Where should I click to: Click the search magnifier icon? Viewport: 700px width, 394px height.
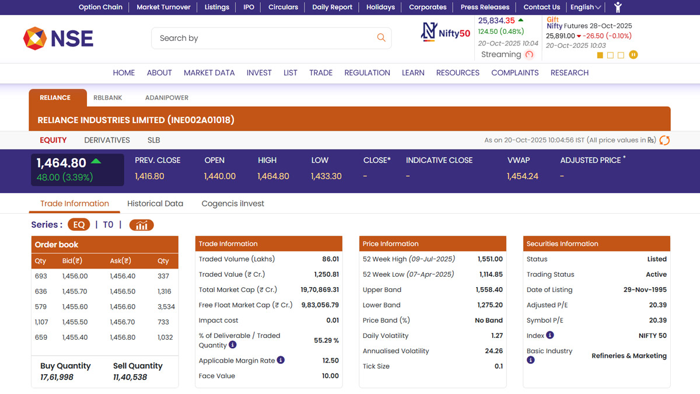381,38
